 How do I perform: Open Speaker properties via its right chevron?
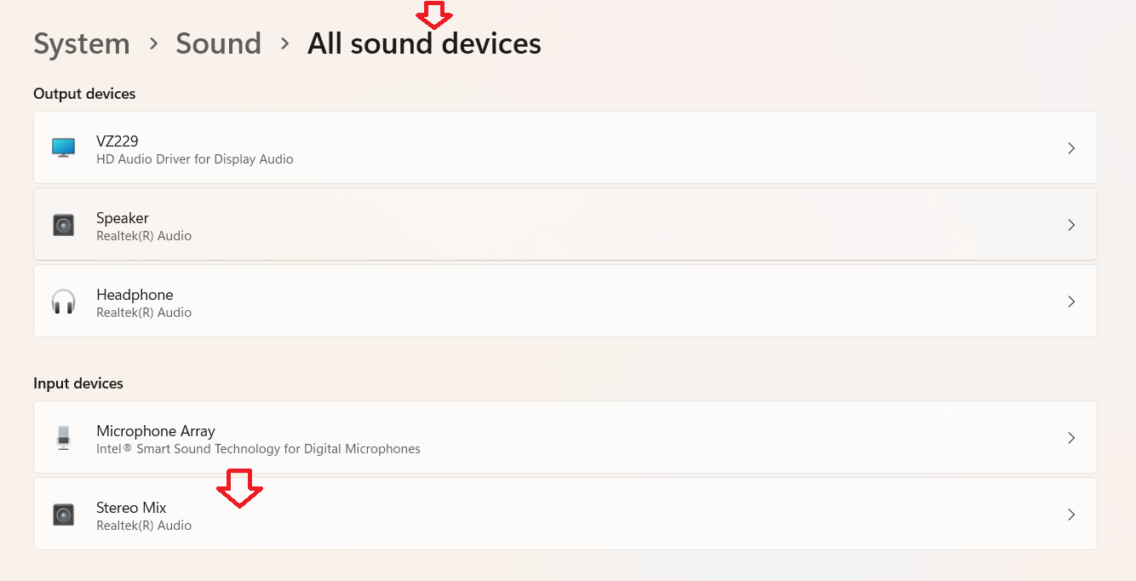click(1071, 225)
